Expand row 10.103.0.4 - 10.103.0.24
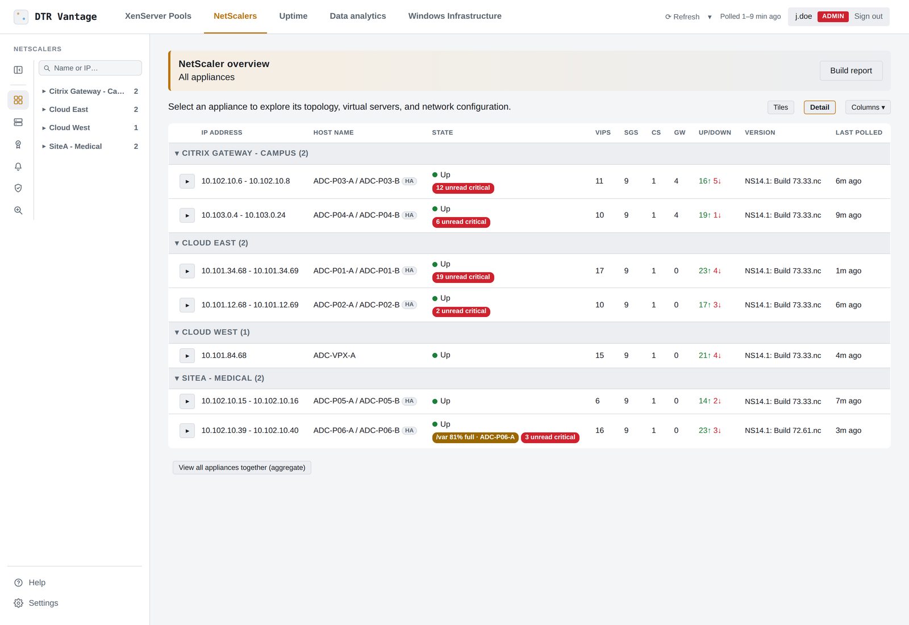This screenshot has height=625, width=909. point(187,215)
